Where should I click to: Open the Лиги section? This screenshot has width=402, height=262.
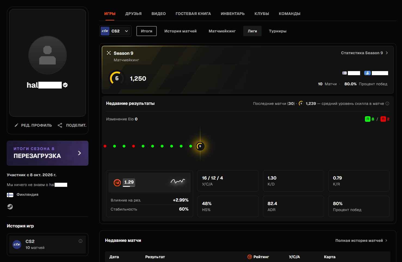click(252, 31)
